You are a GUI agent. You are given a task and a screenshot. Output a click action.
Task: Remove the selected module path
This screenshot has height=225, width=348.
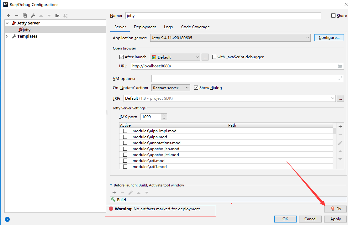point(340,135)
